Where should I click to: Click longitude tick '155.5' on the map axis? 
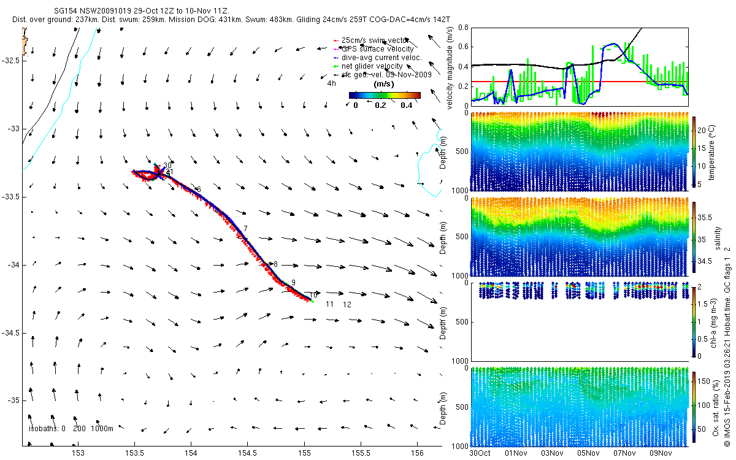[x=360, y=453]
